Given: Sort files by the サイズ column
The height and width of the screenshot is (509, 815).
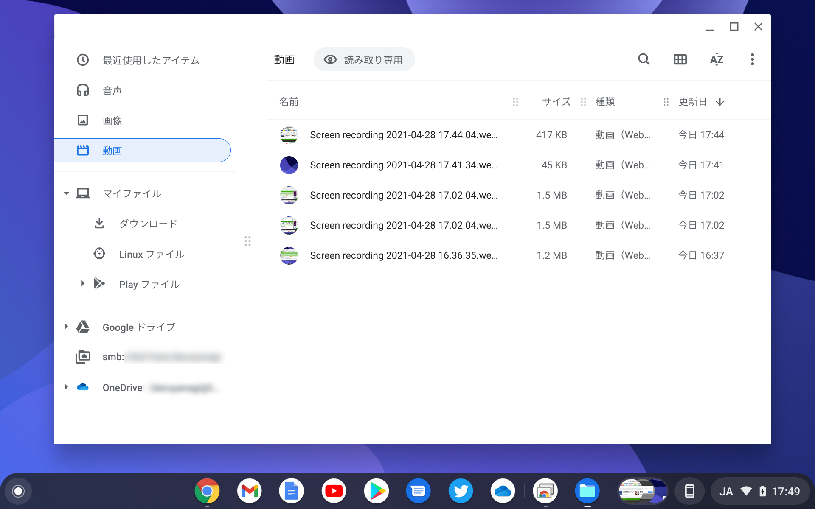Looking at the screenshot, I should [556, 101].
